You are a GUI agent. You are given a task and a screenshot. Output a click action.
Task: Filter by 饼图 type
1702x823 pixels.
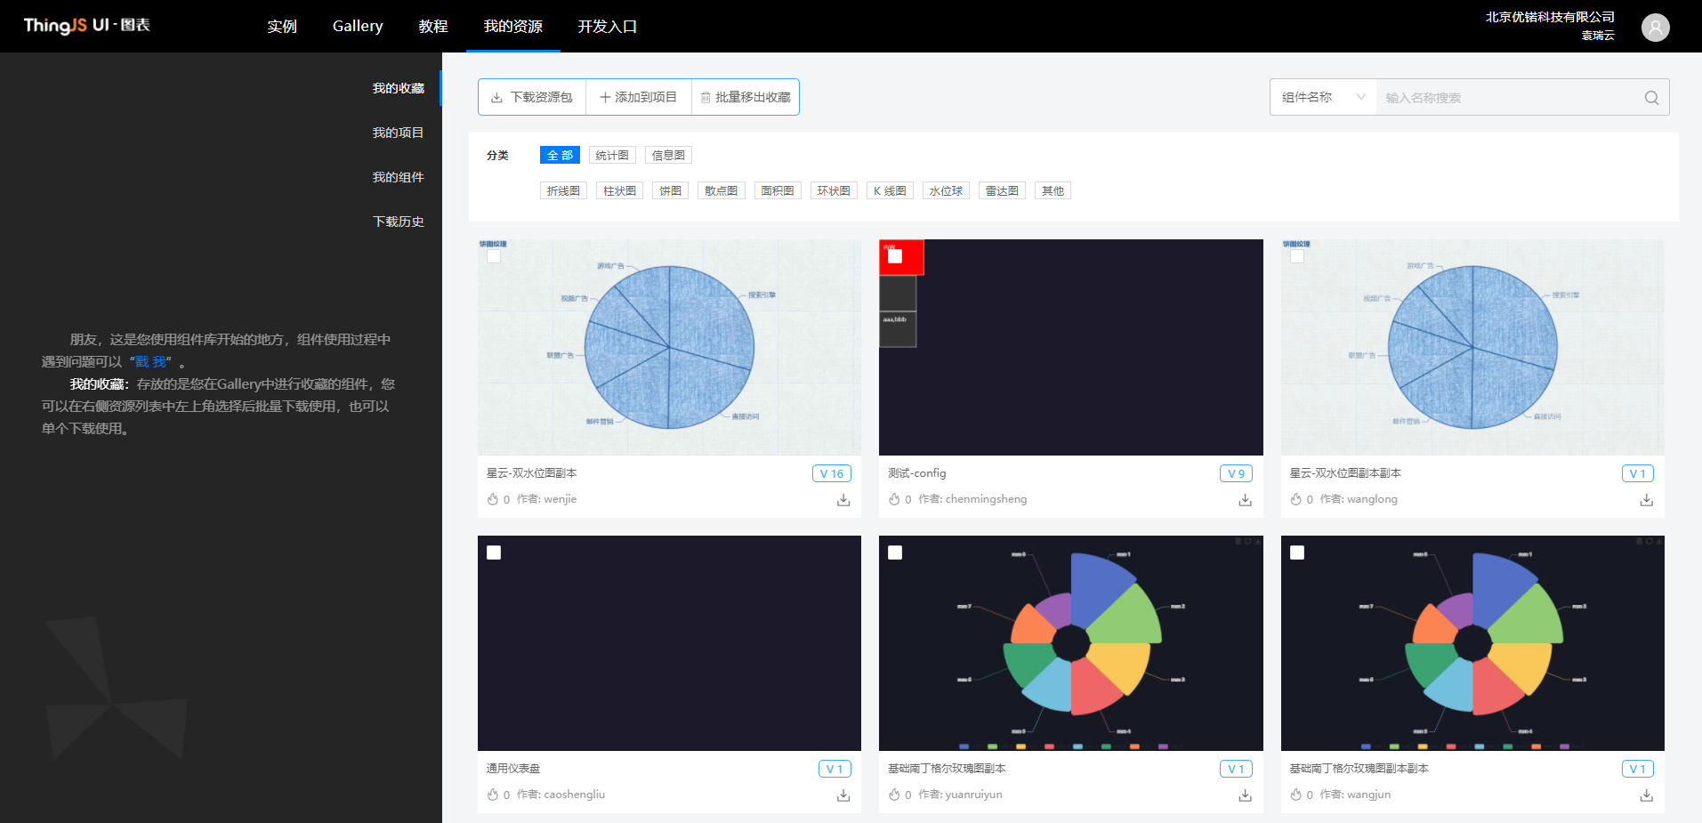pos(670,190)
